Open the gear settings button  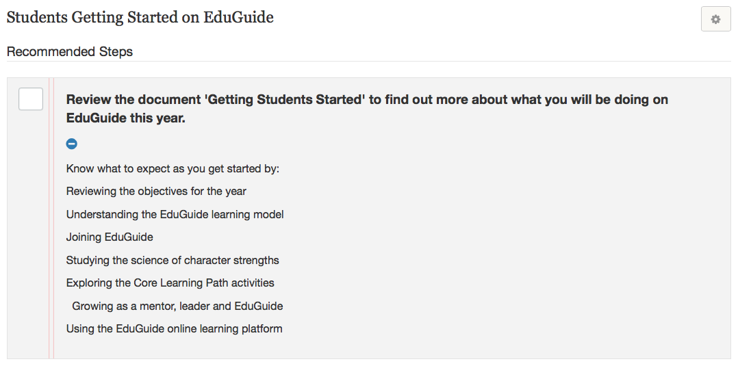[715, 19]
